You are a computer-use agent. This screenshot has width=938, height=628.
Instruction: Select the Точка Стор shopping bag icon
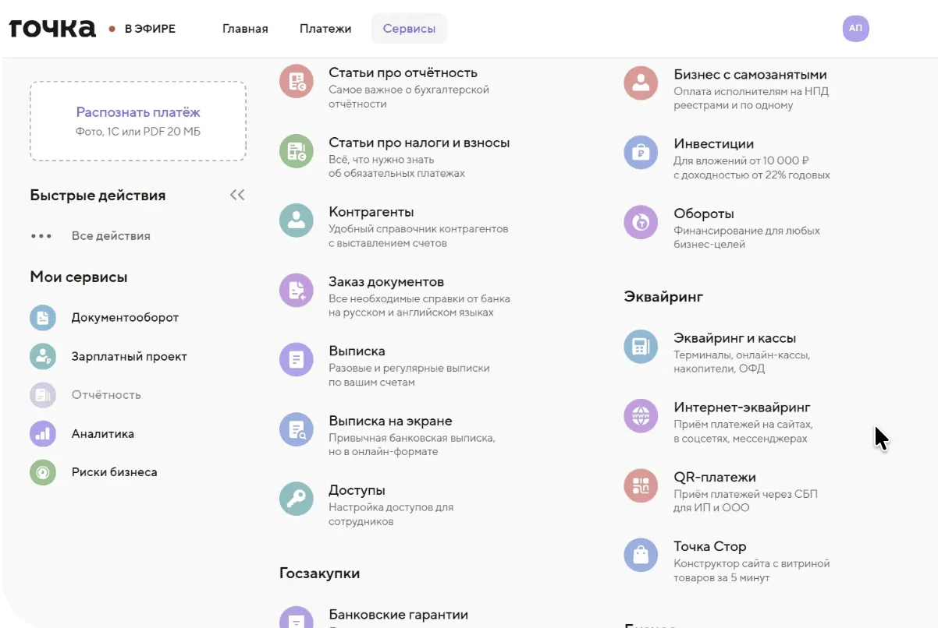click(x=641, y=555)
